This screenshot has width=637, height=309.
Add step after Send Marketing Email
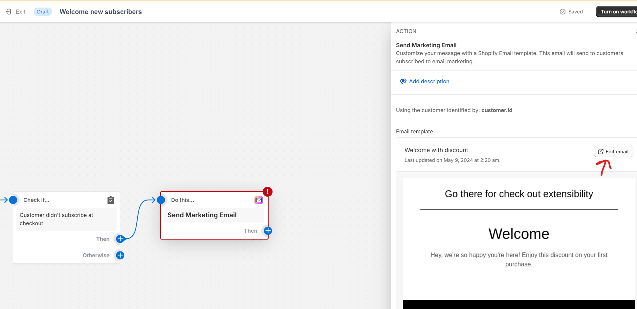[x=268, y=231]
